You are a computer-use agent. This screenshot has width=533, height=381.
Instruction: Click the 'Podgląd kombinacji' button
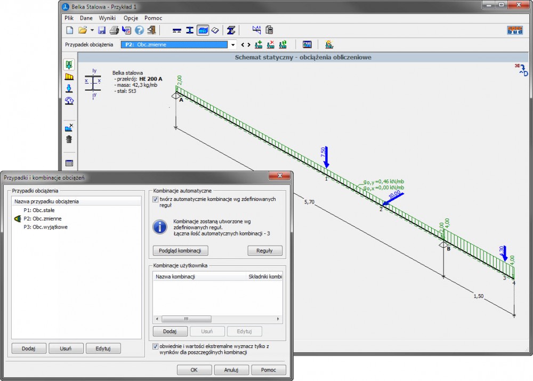click(x=180, y=250)
